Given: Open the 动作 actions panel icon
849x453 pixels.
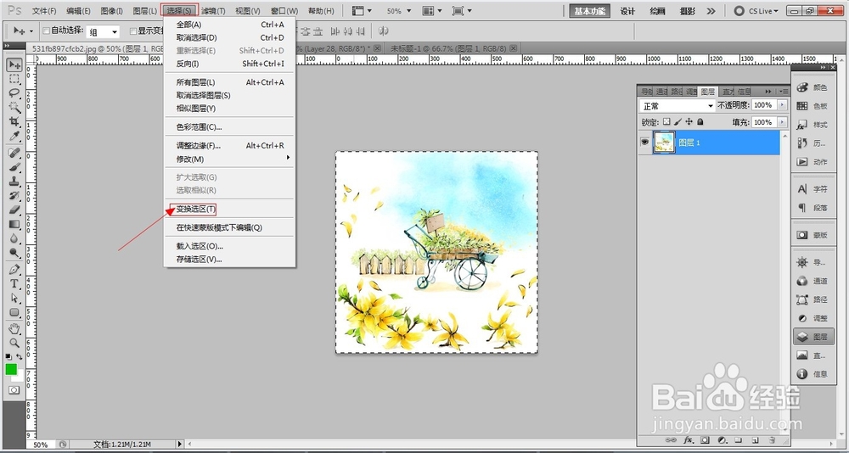Looking at the screenshot, I should [x=812, y=161].
